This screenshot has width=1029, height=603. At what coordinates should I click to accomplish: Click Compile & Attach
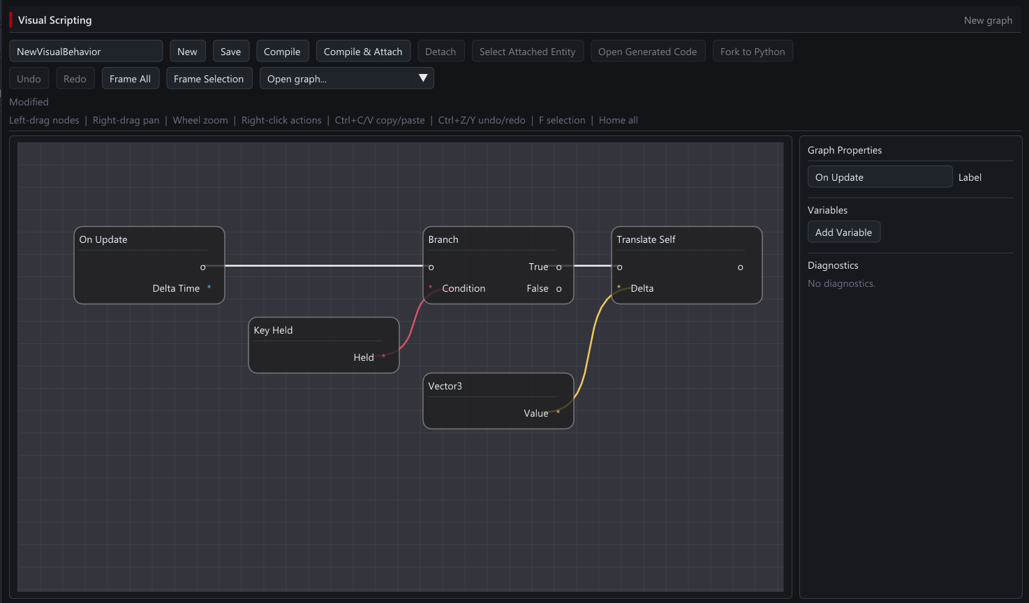coord(363,51)
